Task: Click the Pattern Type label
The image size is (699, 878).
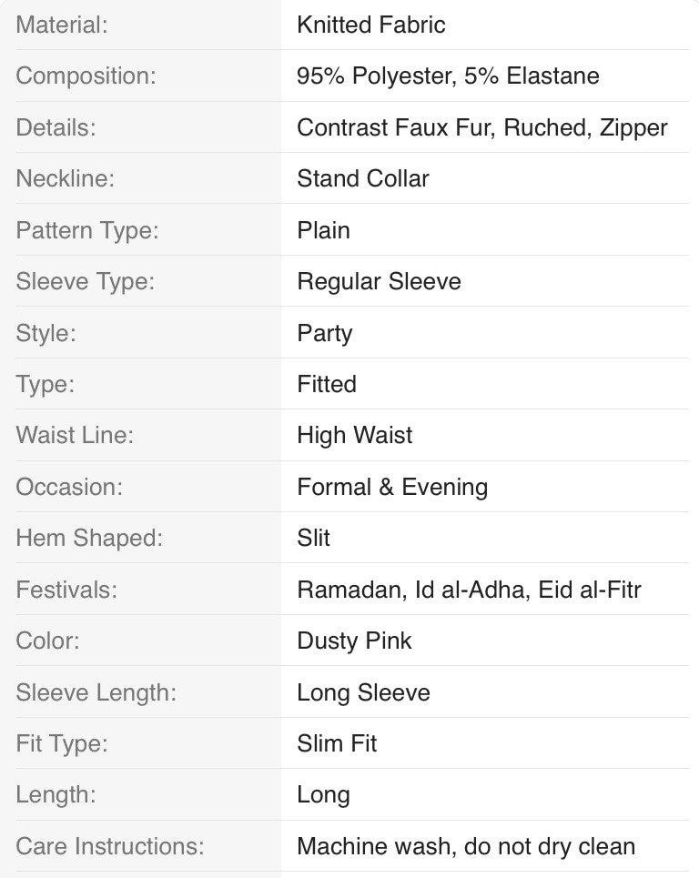Action: pyautogui.click(x=87, y=230)
